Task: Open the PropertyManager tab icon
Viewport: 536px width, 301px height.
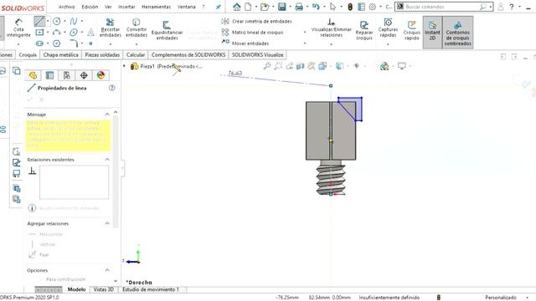Action: click(x=50, y=75)
